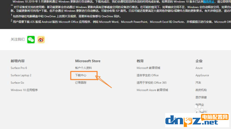Viewport: 231px width, 129px height.
Task: Click the 企业 column heading
Action: (x=199, y=61)
